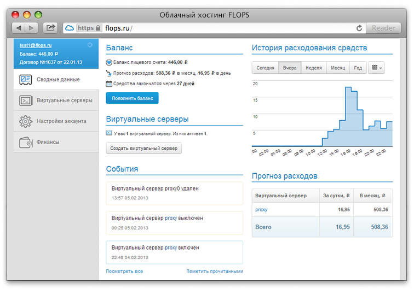
Task: Open the test1@flops.ru account link
Action: 36,45
